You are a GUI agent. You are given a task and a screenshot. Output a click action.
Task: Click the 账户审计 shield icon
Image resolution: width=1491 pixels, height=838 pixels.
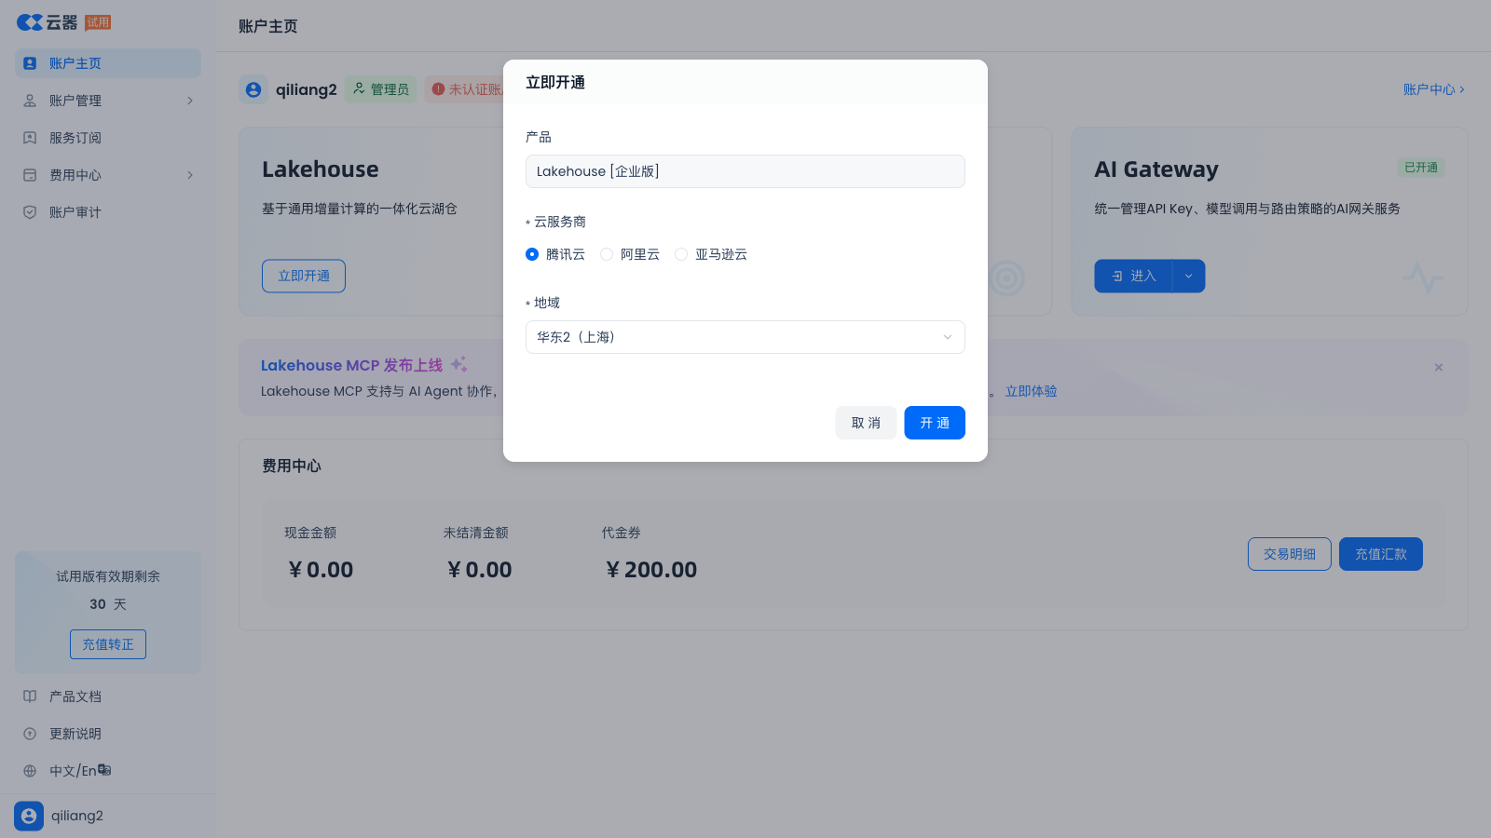pyautogui.click(x=30, y=212)
